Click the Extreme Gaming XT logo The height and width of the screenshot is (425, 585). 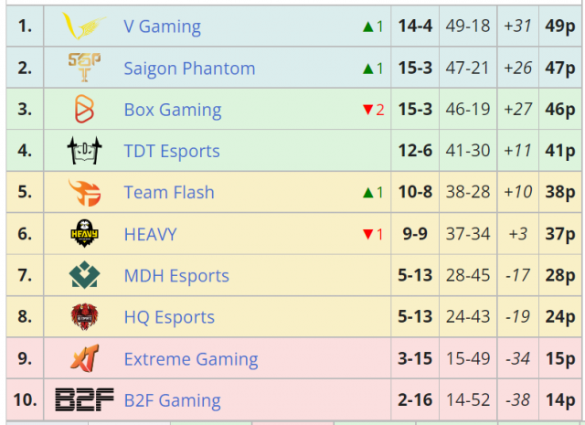(83, 358)
